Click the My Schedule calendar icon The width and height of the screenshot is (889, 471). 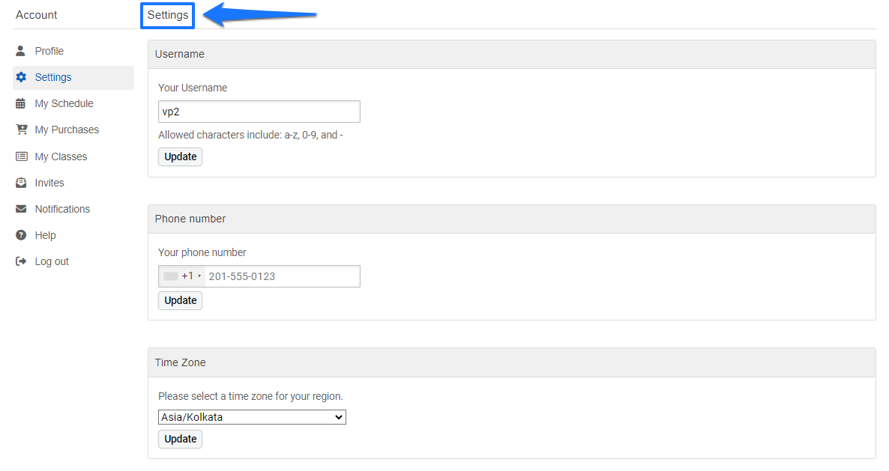(21, 103)
